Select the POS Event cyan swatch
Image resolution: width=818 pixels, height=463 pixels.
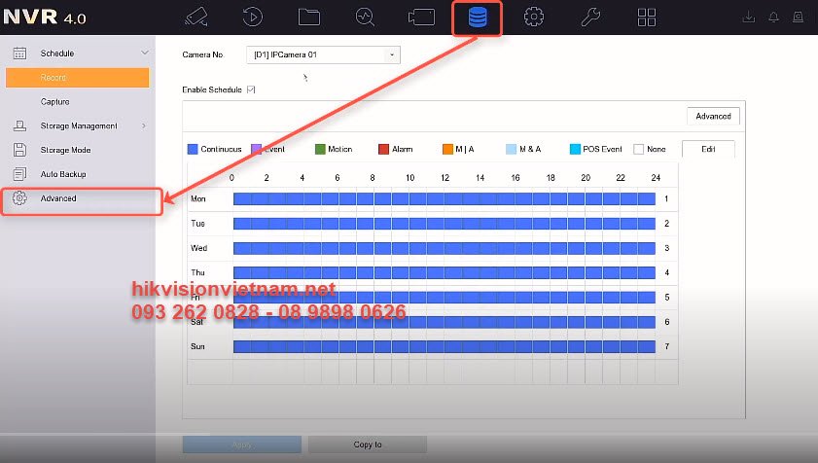pyautogui.click(x=575, y=149)
